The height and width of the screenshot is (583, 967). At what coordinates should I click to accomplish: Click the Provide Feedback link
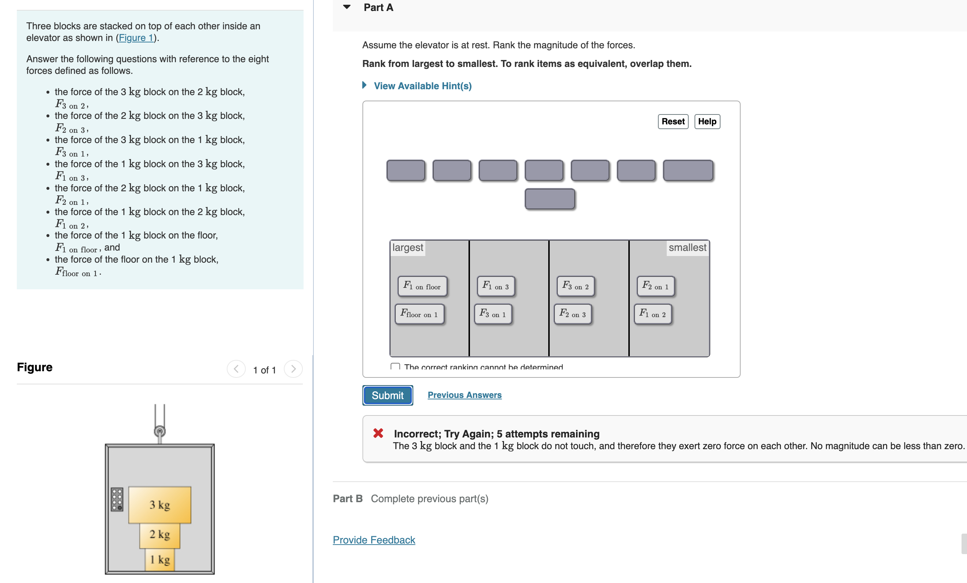pos(374,540)
